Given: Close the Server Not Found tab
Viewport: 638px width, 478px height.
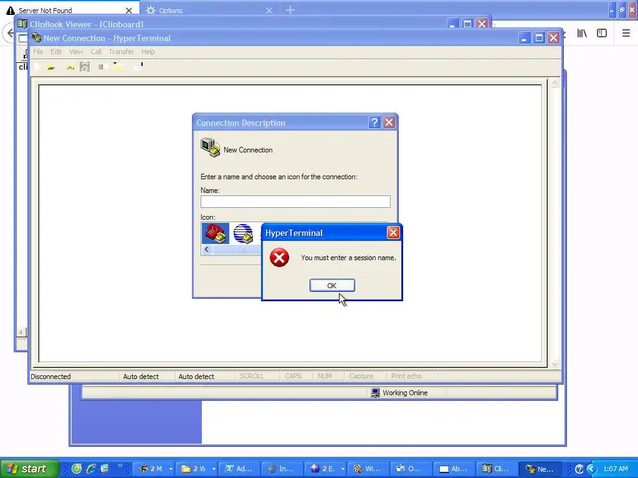Looking at the screenshot, I should (129, 11).
